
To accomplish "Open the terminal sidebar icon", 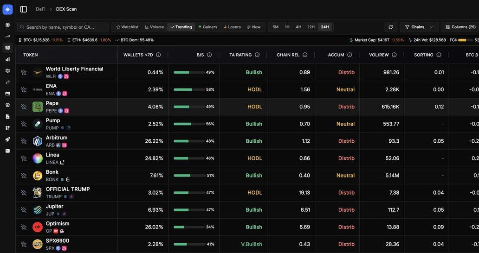I will pyautogui.click(x=7, y=151).
